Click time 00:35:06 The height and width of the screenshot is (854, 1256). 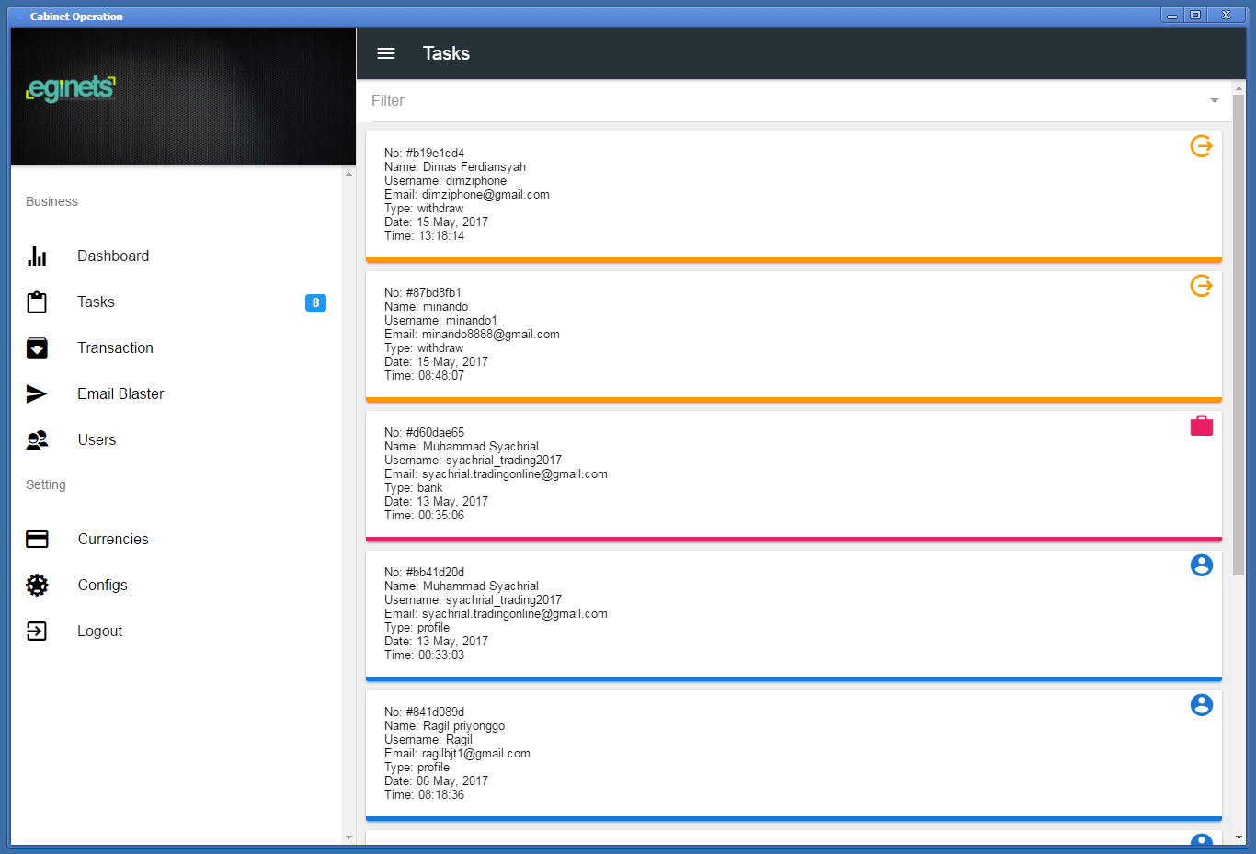pos(441,516)
